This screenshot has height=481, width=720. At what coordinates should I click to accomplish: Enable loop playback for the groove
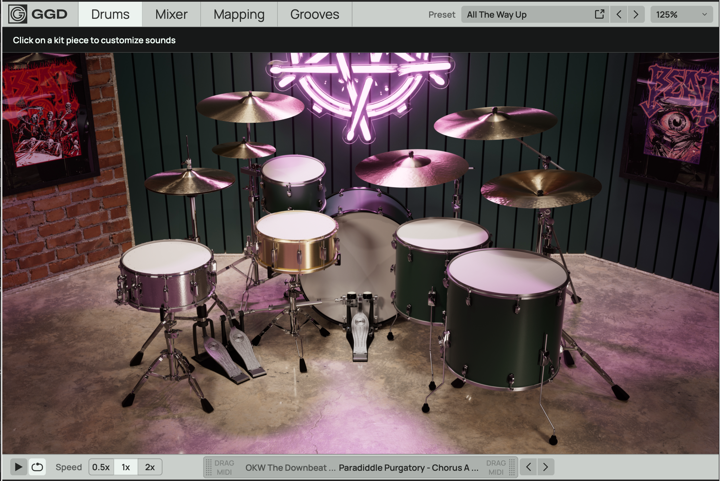click(37, 466)
